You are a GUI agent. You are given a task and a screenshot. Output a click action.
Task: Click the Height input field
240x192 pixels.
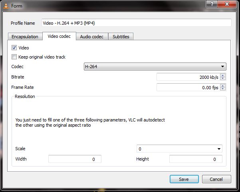tap(196, 159)
